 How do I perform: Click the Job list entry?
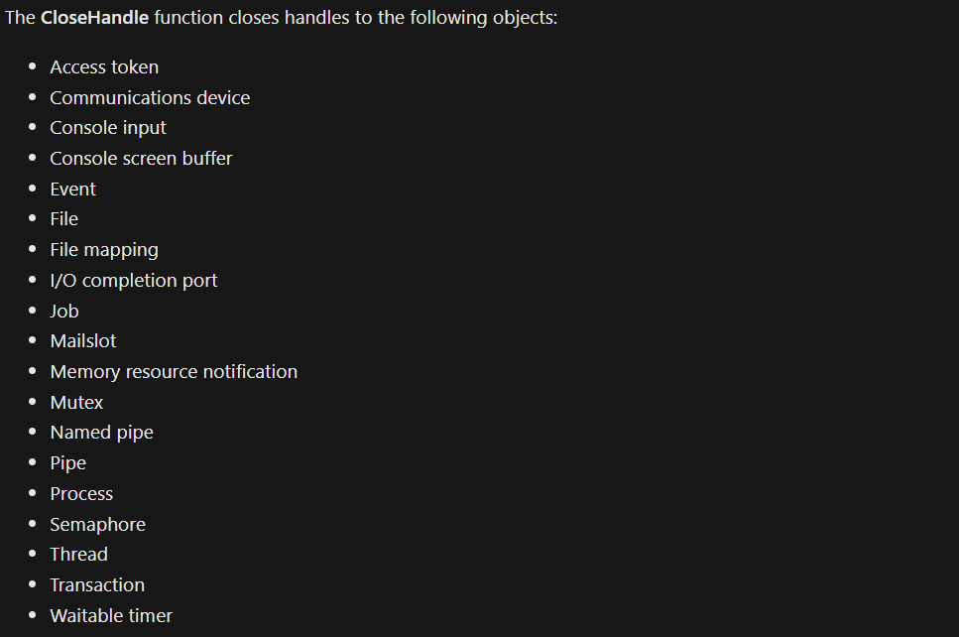pyautogui.click(x=64, y=311)
